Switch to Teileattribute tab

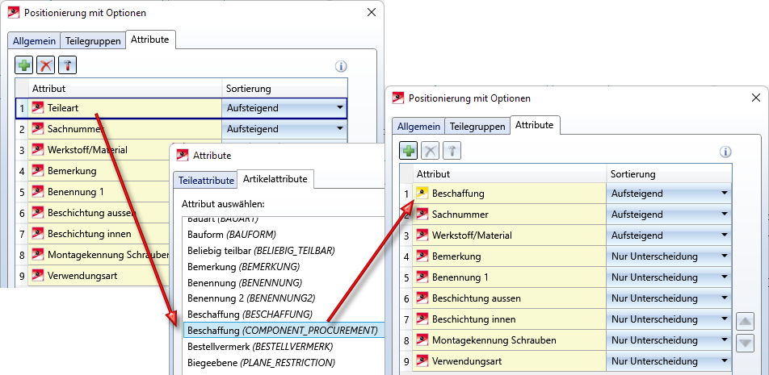pyautogui.click(x=205, y=180)
